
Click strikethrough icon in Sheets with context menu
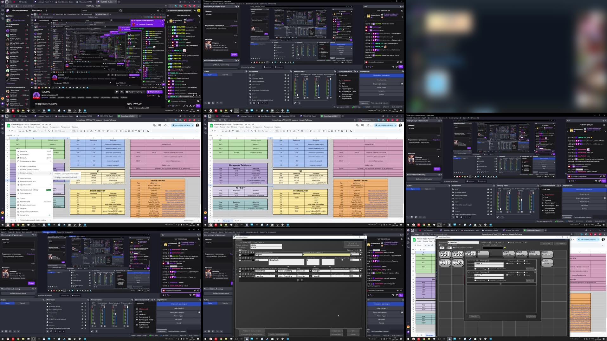click(87, 131)
